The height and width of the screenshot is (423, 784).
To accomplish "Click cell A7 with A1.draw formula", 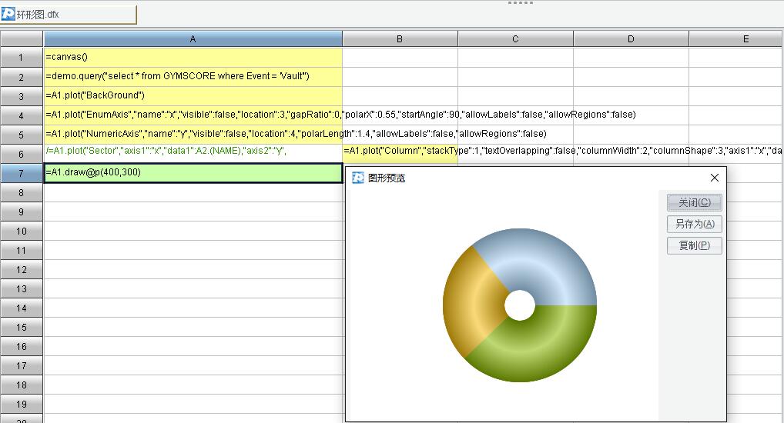I will (193, 173).
